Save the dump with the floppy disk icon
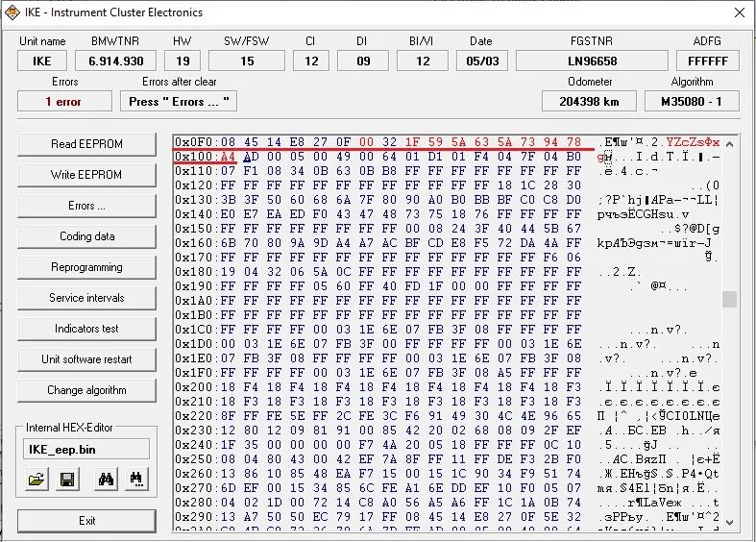Image resolution: width=756 pixels, height=542 pixels. coord(67,479)
